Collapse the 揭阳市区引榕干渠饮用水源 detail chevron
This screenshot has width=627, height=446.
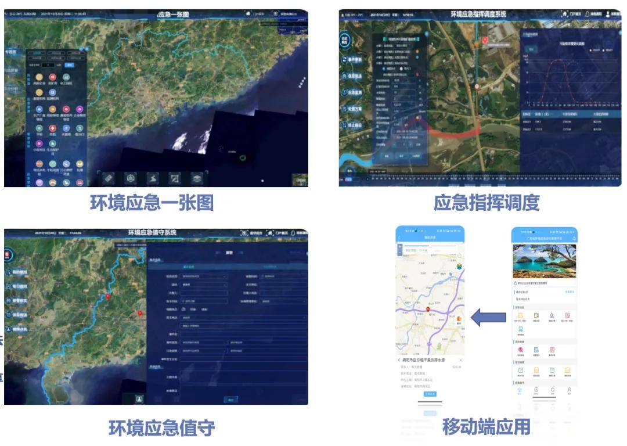tap(399, 360)
